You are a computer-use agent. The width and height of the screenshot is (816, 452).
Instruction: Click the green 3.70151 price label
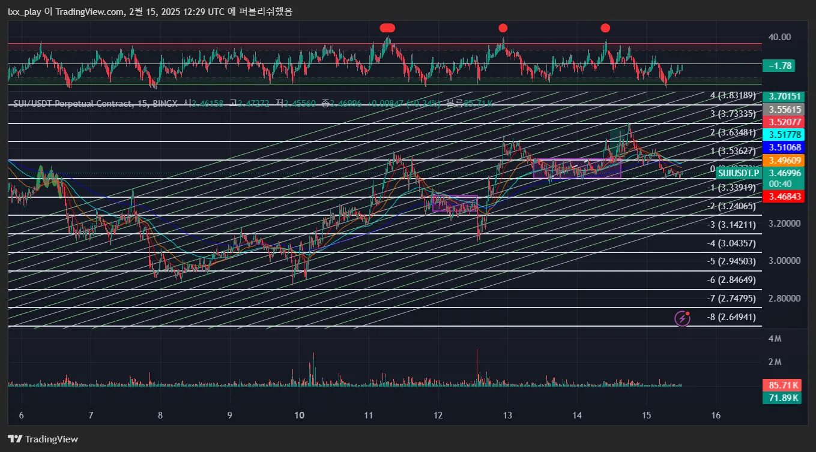783,97
